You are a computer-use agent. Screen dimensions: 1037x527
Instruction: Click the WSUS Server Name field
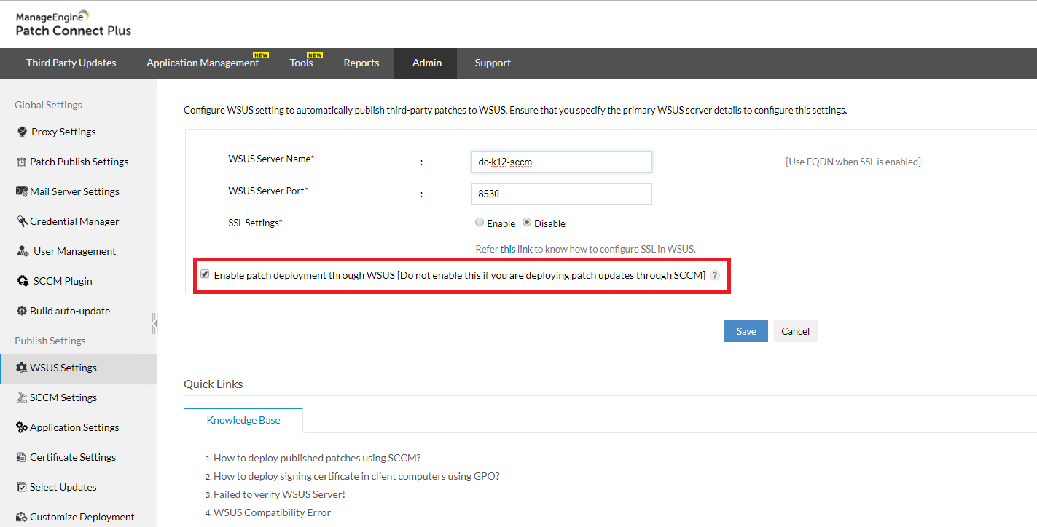point(561,162)
